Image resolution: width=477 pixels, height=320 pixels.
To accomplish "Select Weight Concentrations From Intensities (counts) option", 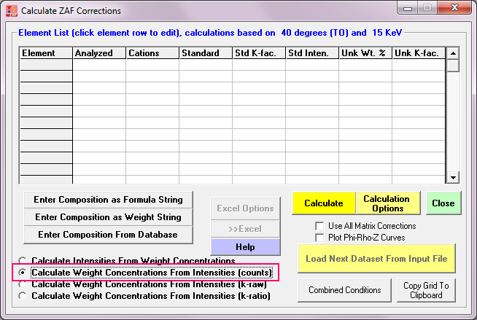I will [x=23, y=273].
